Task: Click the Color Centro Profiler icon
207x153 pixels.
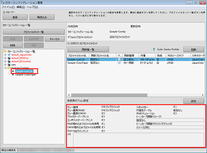Action: [155, 50]
